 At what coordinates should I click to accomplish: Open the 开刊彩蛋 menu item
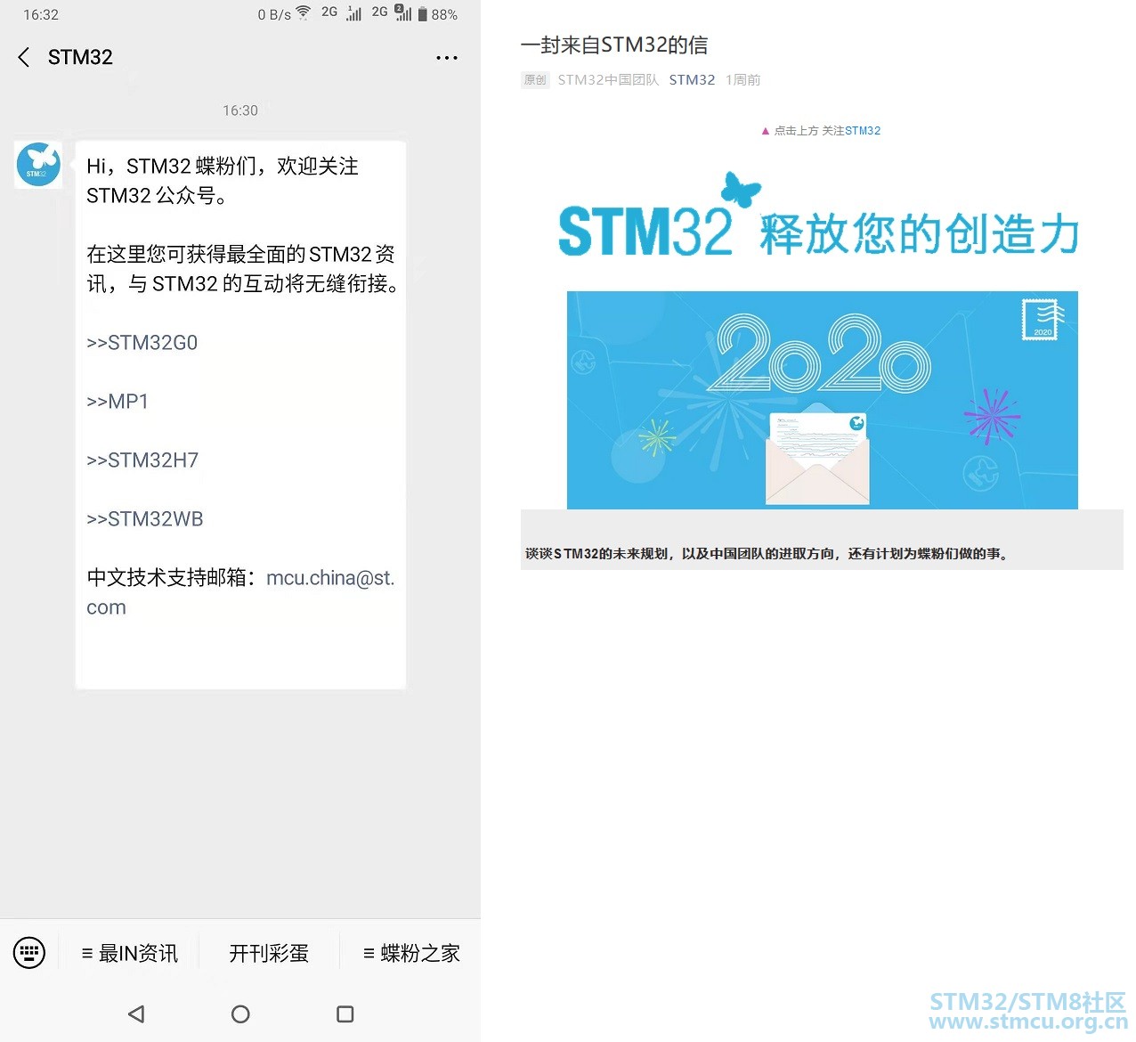coord(269,953)
